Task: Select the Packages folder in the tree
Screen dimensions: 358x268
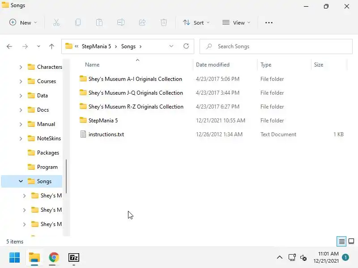Action: (x=43, y=153)
